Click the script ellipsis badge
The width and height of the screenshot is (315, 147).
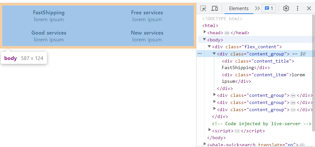pos(237,131)
